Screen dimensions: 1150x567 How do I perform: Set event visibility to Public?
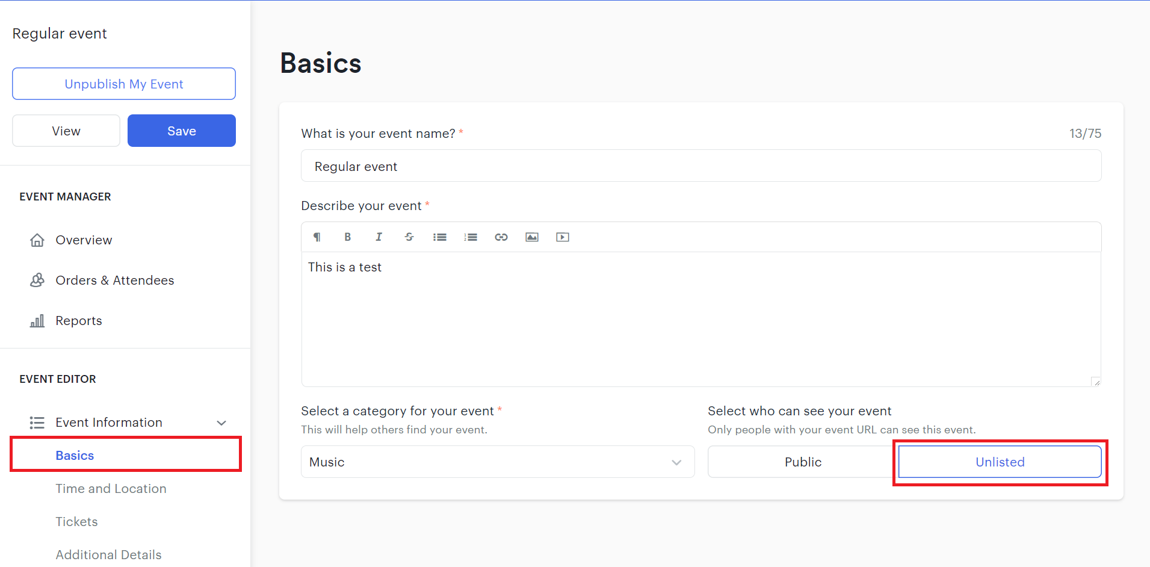tap(803, 462)
